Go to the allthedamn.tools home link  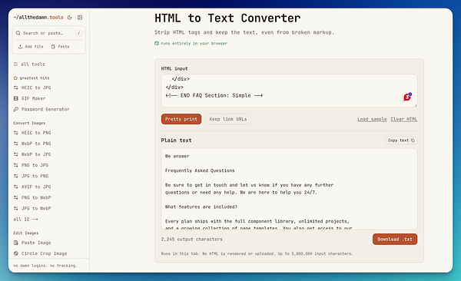(38, 18)
